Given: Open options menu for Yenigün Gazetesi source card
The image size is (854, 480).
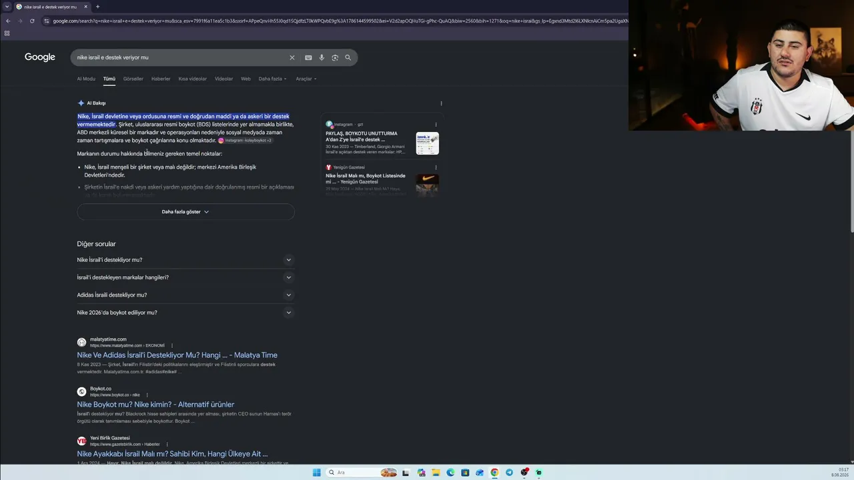Looking at the screenshot, I should pyautogui.click(x=436, y=167).
